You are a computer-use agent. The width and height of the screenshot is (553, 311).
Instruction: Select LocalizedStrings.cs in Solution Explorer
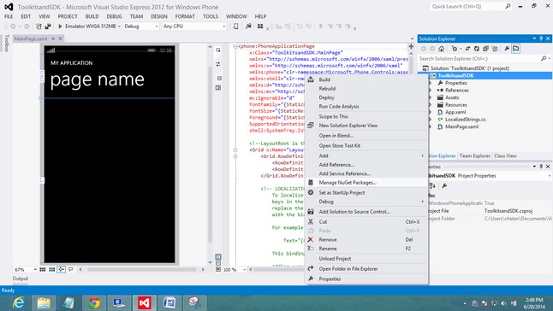pyautogui.click(x=465, y=120)
